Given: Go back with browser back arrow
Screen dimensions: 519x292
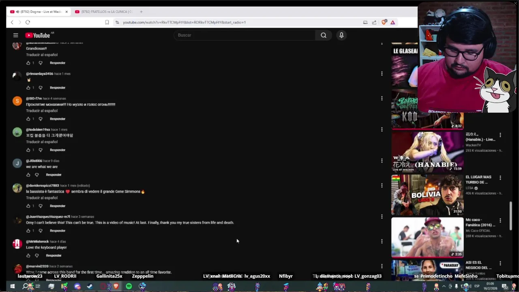Looking at the screenshot, I should pyautogui.click(x=12, y=22).
